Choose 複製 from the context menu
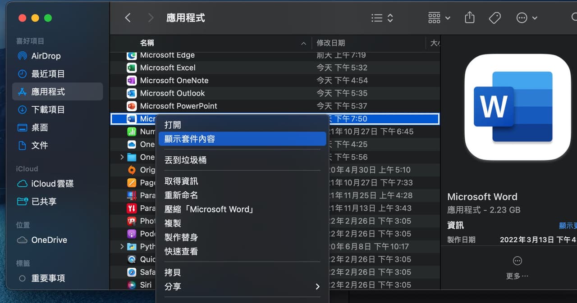 242,223
